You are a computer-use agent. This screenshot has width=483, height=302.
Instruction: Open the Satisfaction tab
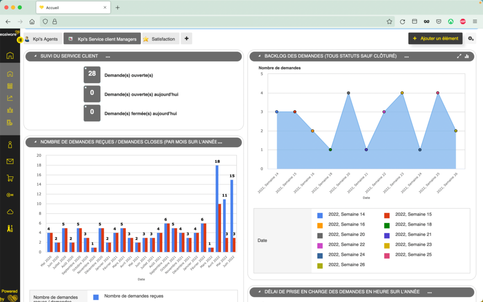point(161,39)
